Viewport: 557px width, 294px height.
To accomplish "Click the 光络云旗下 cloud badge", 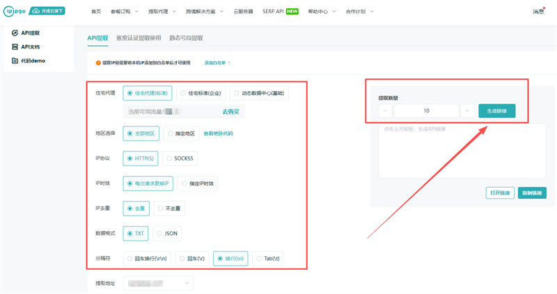I will coord(47,11).
